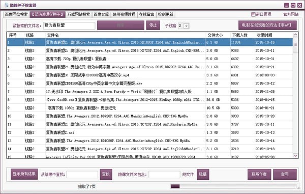Click the results list scrollbar thumb
This screenshot has height=194, width=305.
click(295, 45)
